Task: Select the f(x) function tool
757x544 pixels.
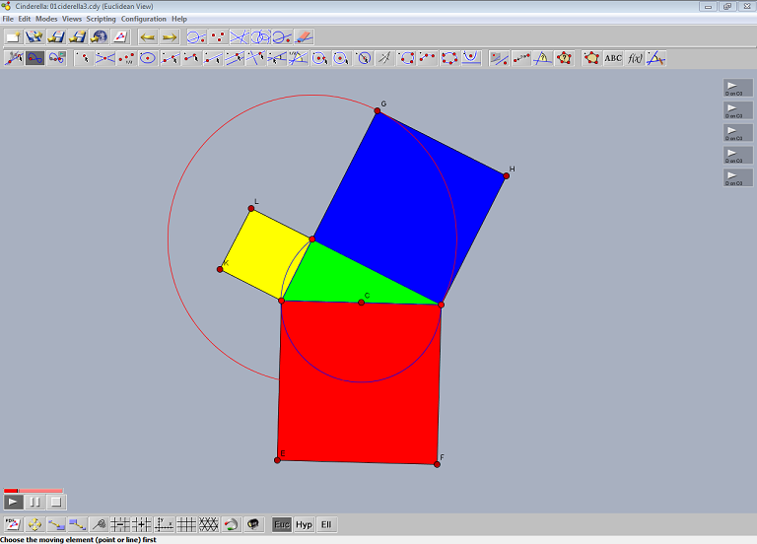Action: 635,58
